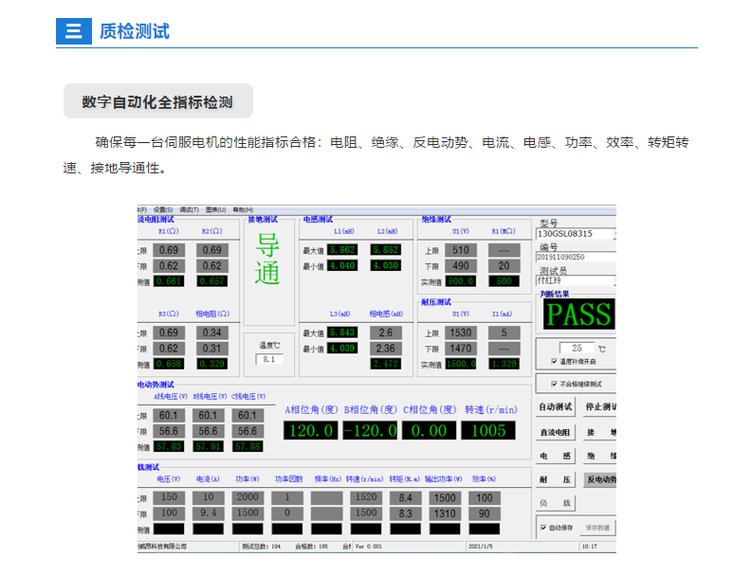Expand the 型号 model dropdown 130GSL08315
The width and height of the screenshot is (751, 575).
[614, 233]
